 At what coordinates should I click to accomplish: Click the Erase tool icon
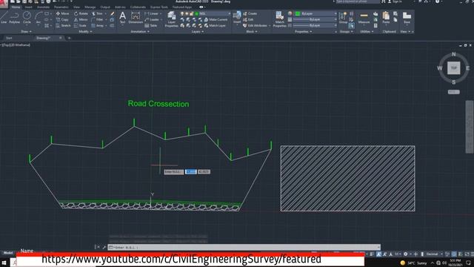[x=113, y=13]
